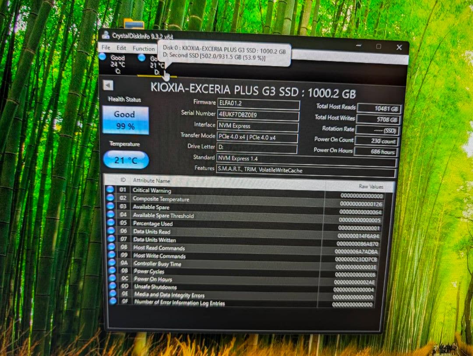Click the Rotation Rate value (SSD)
The width and height of the screenshot is (473, 356).
[377, 130]
